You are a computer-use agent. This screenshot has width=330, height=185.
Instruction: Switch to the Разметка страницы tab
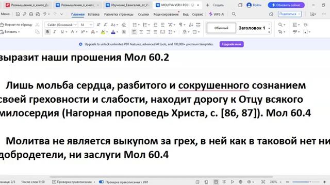(x=119, y=14)
